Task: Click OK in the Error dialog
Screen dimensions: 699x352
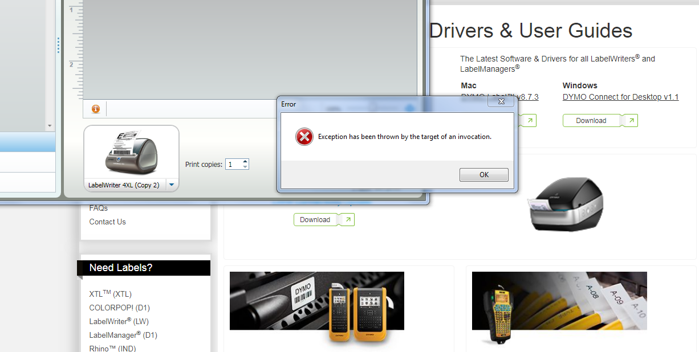Action: [x=483, y=175]
